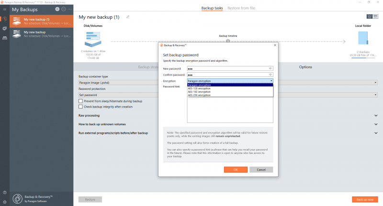Choose Paragon encryption from the list

coord(230,85)
